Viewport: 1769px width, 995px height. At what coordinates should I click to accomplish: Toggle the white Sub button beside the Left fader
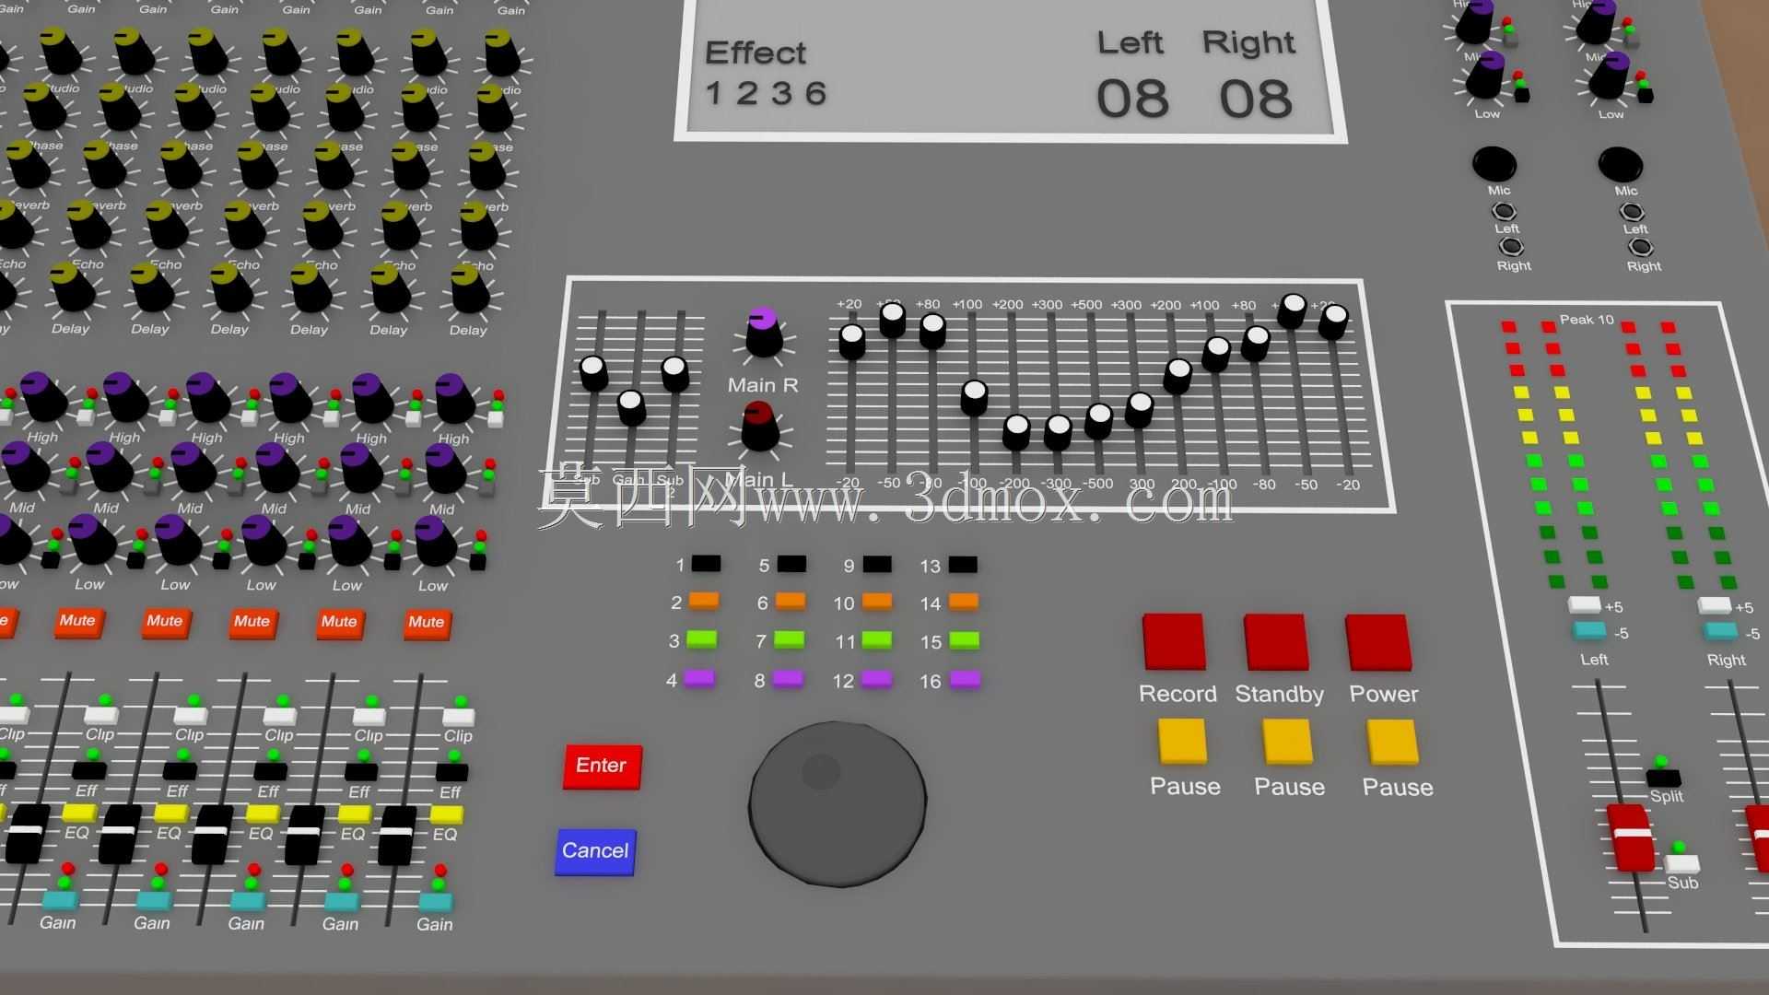tap(1681, 864)
